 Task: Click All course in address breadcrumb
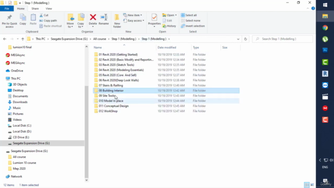(100, 39)
